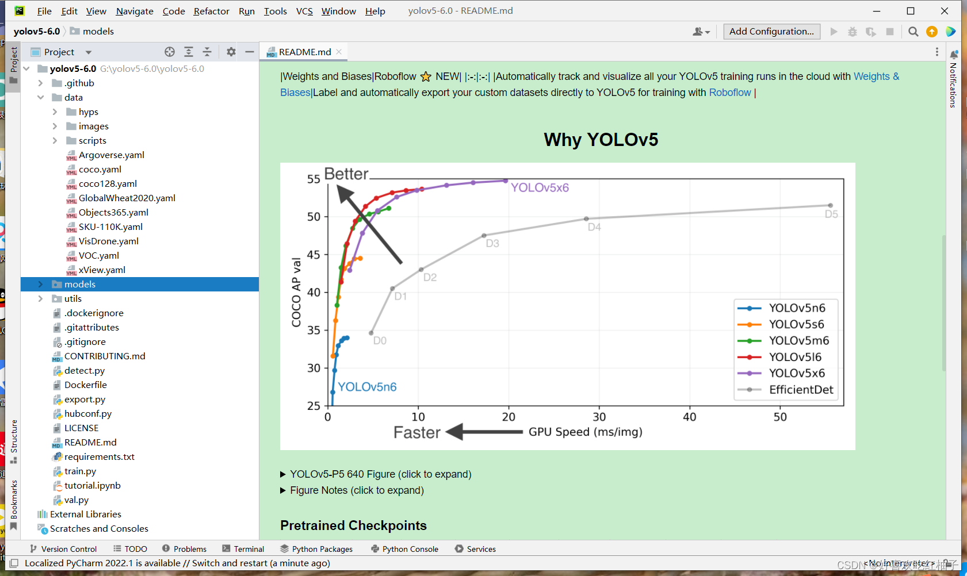Follow the Weights & link
The width and height of the screenshot is (967, 576).
pos(876,76)
